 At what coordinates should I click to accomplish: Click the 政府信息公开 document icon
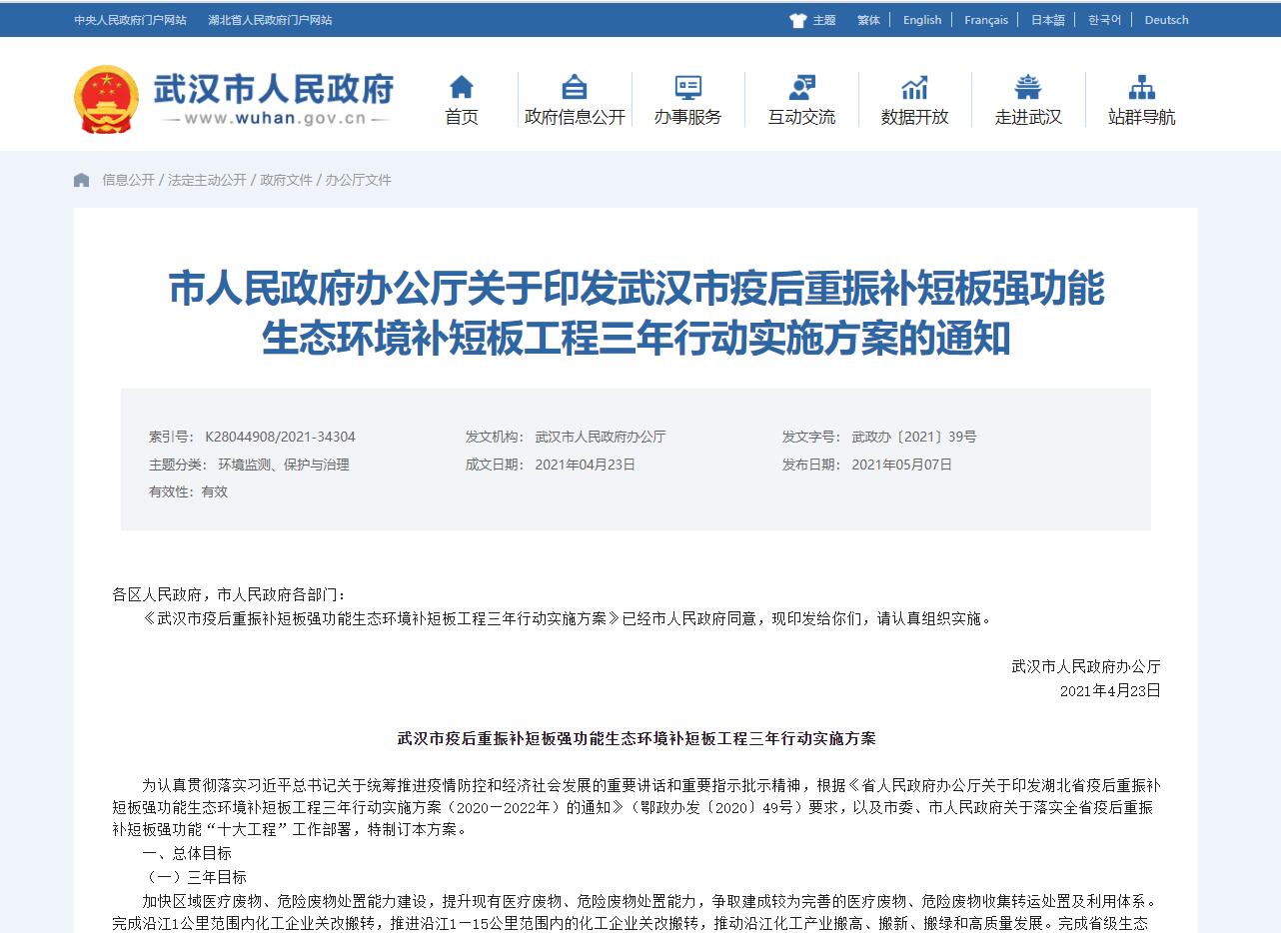click(575, 87)
